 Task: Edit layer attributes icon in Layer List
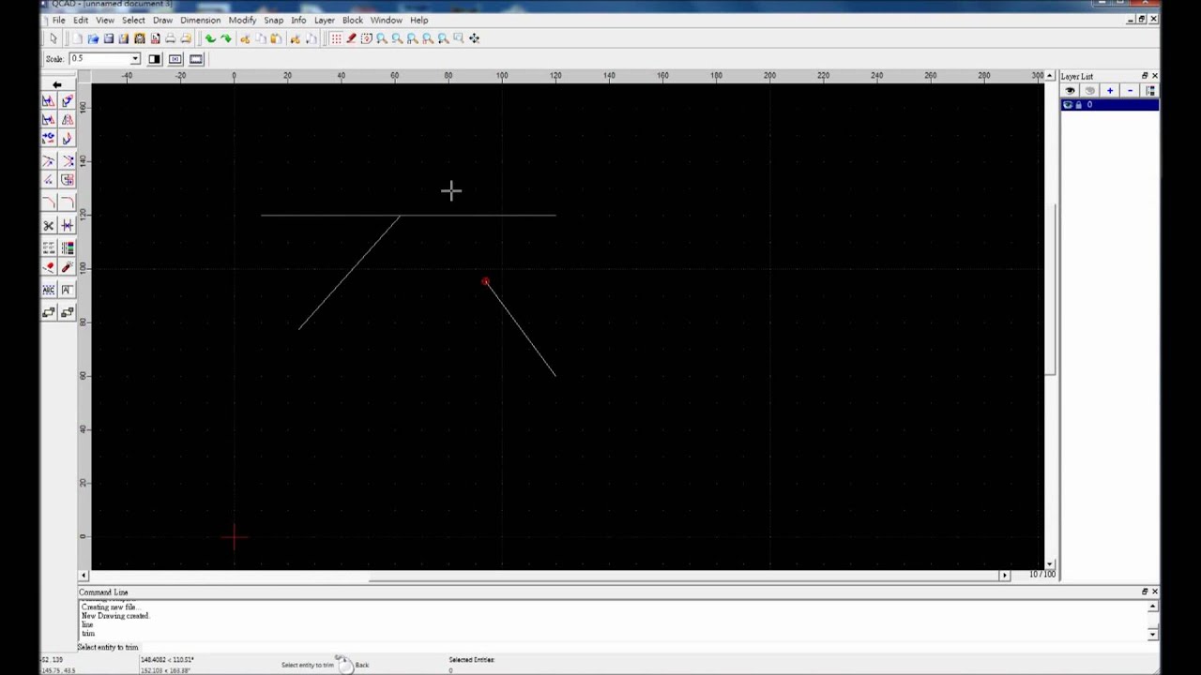(x=1150, y=91)
